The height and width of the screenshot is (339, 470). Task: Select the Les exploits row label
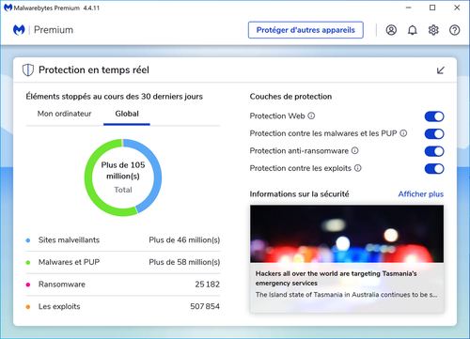(59, 306)
